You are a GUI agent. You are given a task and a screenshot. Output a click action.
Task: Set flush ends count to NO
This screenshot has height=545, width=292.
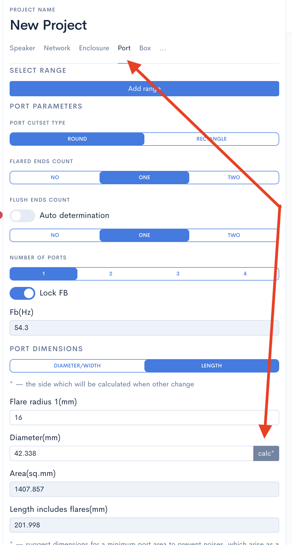tap(55, 235)
